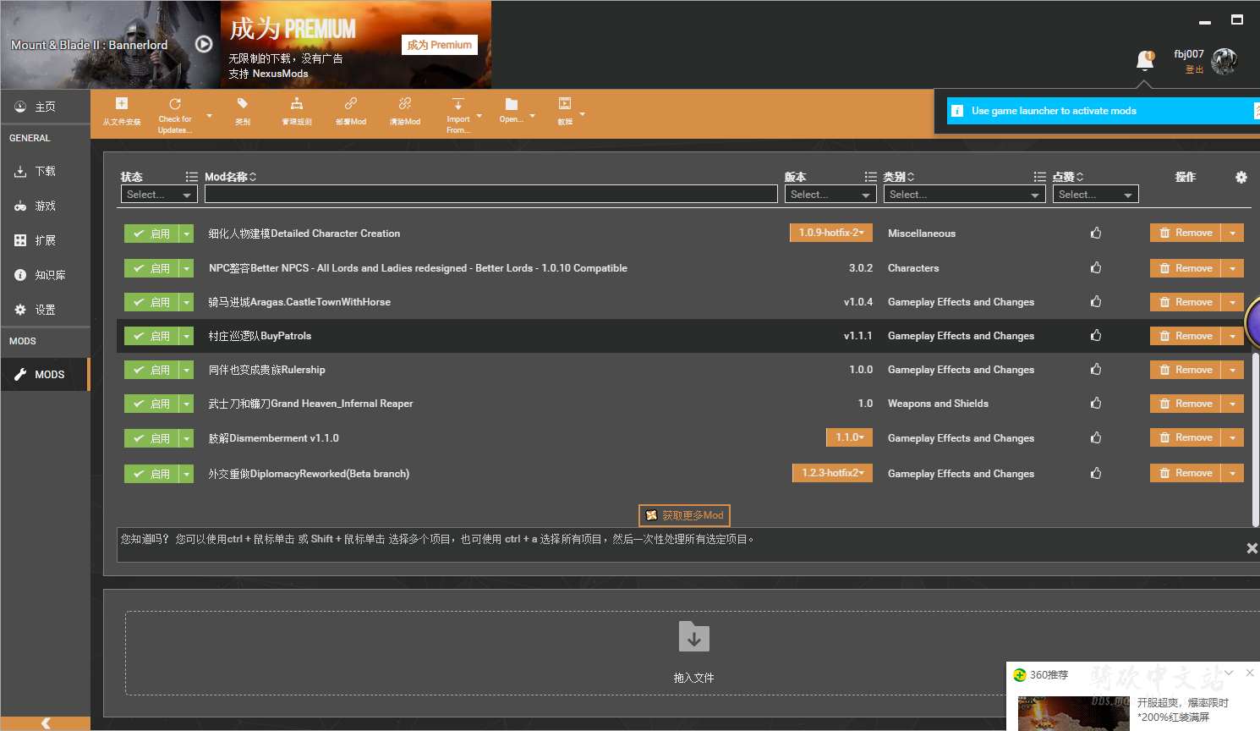Click the 成为 Premium button in banner
This screenshot has width=1260, height=731.
tap(440, 45)
